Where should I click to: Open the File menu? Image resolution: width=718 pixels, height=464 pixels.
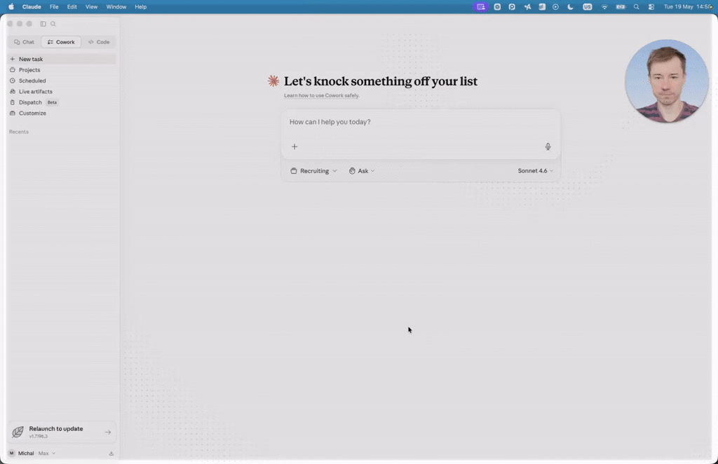[54, 7]
